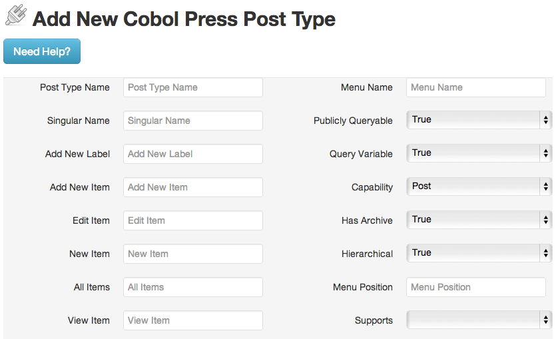Click the Need Help? button
The width and height of the screenshot is (558, 339).
tap(42, 52)
